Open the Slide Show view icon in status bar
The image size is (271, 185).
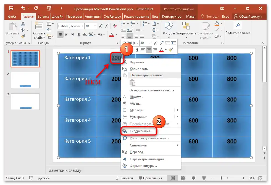[x=204, y=178]
